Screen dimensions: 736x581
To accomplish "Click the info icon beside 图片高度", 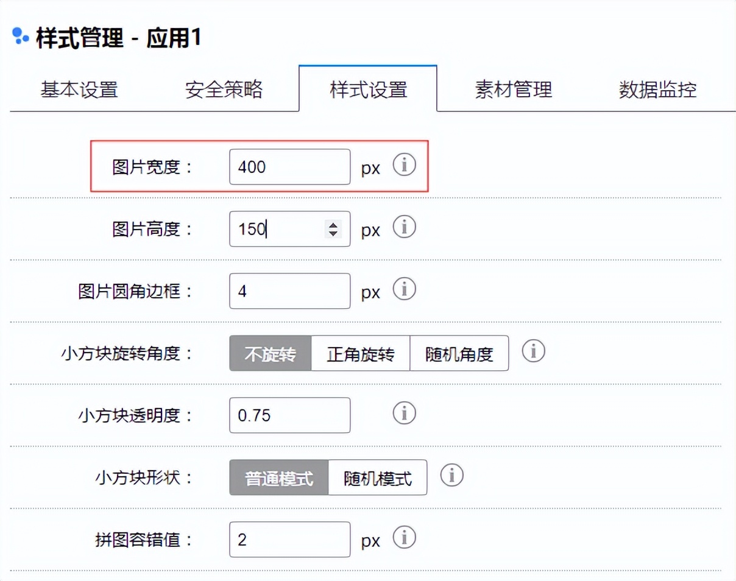I will click(x=405, y=227).
